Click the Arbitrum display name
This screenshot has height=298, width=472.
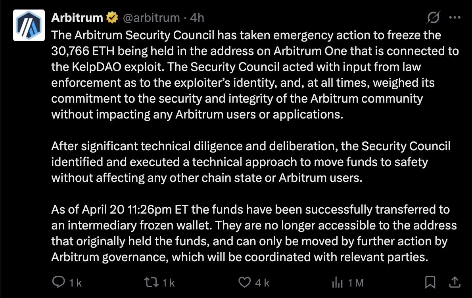click(77, 17)
